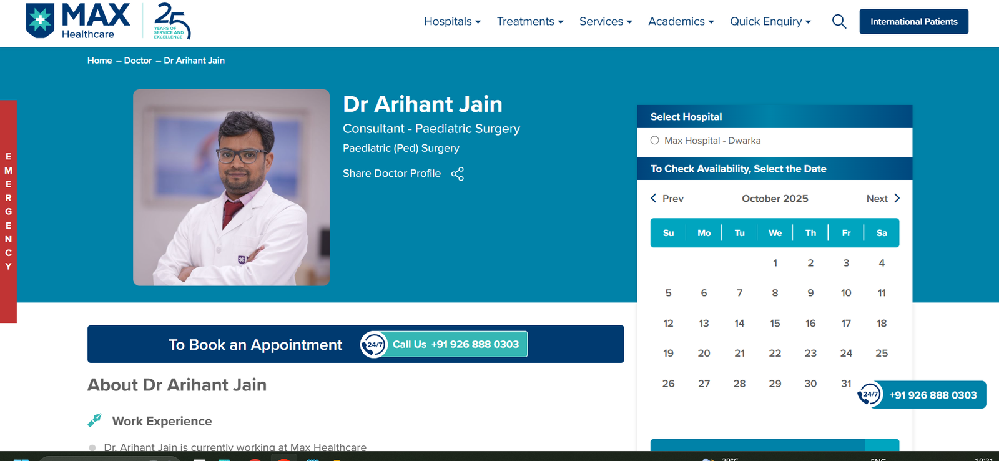
Task: Click the share doctor profile icon
Action: [458, 174]
